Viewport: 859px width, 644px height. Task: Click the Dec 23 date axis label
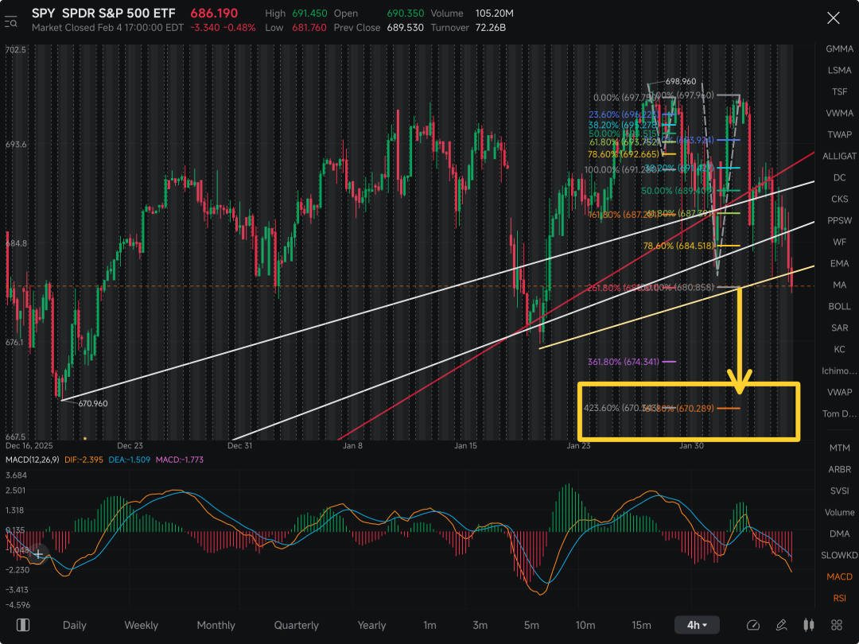[x=130, y=446]
